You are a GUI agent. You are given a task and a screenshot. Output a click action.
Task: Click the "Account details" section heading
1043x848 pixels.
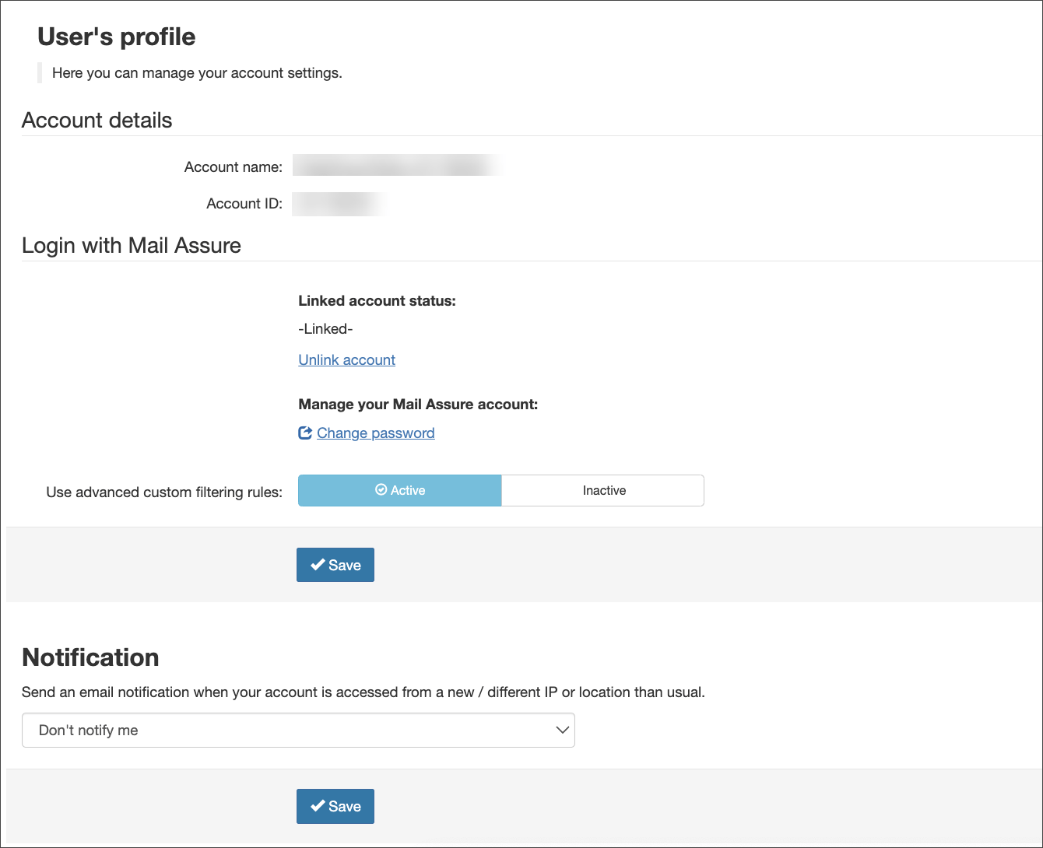(x=97, y=120)
